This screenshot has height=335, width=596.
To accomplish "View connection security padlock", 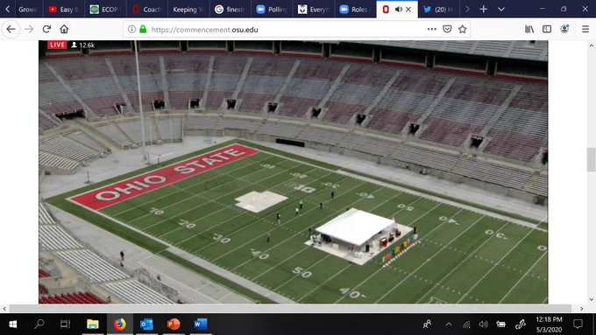I will click(x=143, y=29).
